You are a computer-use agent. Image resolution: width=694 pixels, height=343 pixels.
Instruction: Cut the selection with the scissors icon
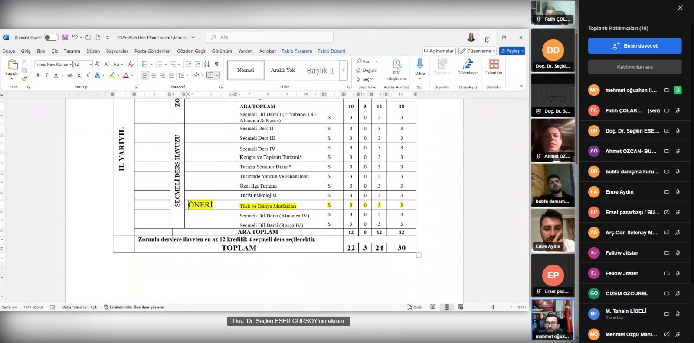point(24,62)
